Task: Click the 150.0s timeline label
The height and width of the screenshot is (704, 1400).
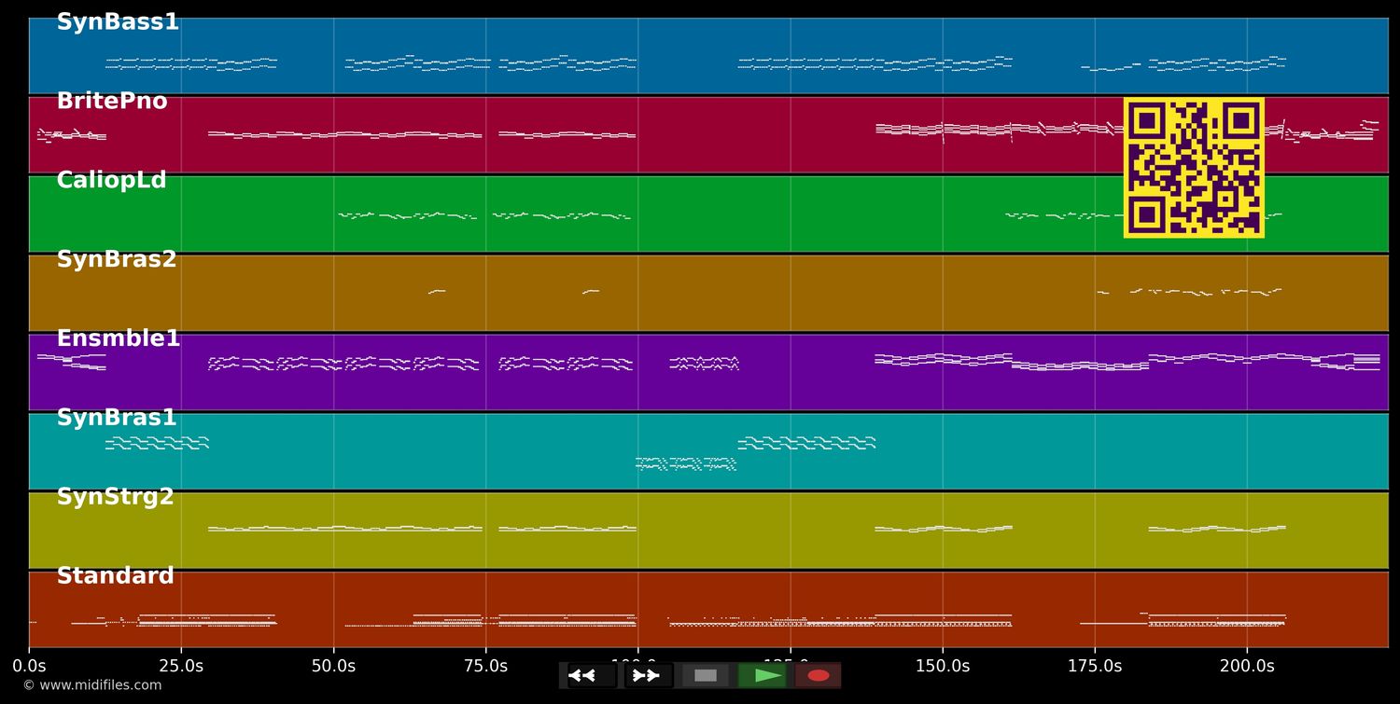Action: (943, 666)
